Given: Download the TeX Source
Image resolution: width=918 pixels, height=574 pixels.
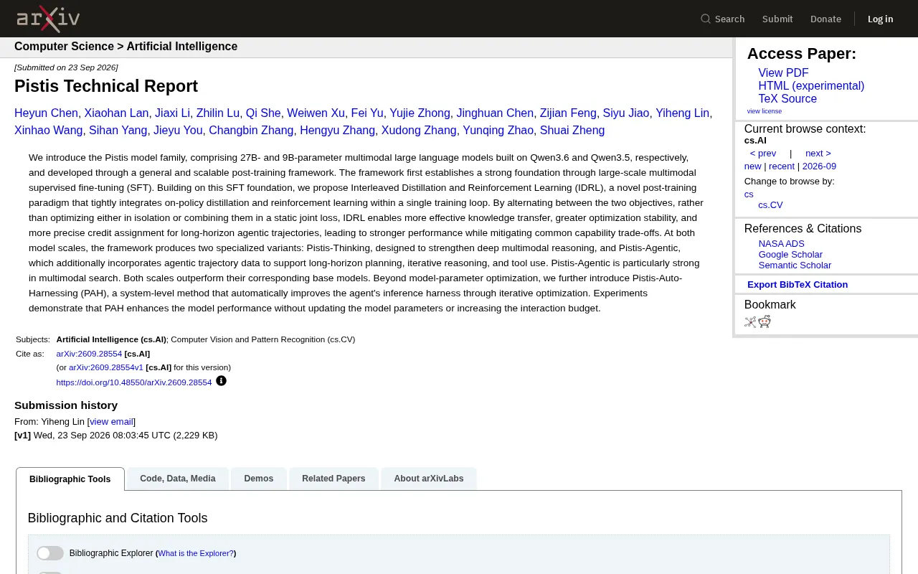Looking at the screenshot, I should point(787,99).
